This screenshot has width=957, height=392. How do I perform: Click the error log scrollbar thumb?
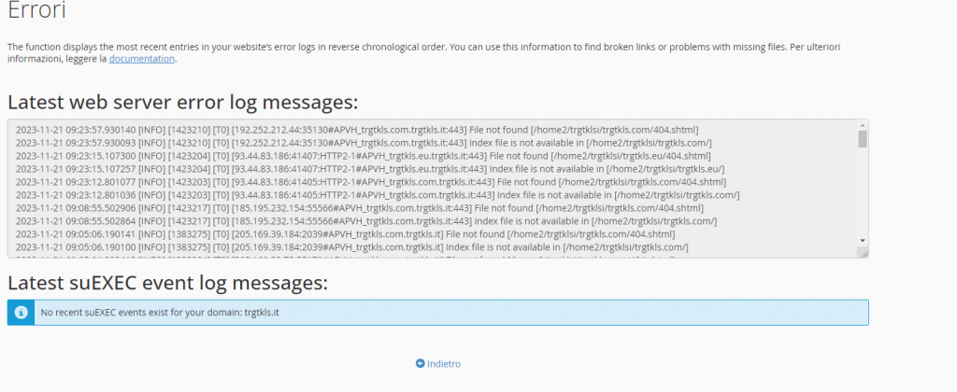[x=862, y=139]
